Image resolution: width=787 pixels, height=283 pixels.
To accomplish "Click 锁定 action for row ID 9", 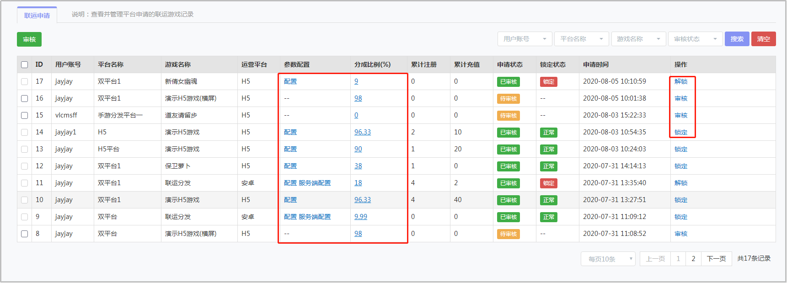I will pyautogui.click(x=681, y=217).
